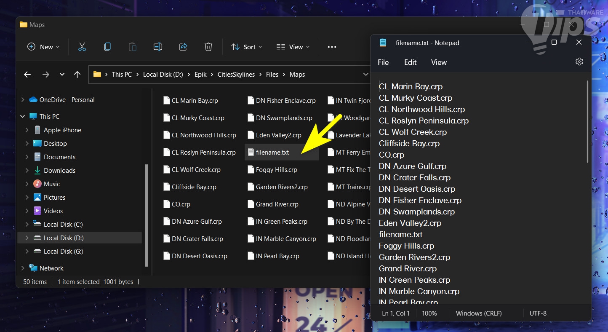The height and width of the screenshot is (332, 608).
Task: Collapse the This PC tree node
Action: pos(23,117)
